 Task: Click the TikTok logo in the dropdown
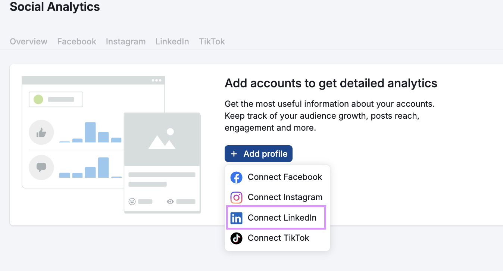click(236, 238)
